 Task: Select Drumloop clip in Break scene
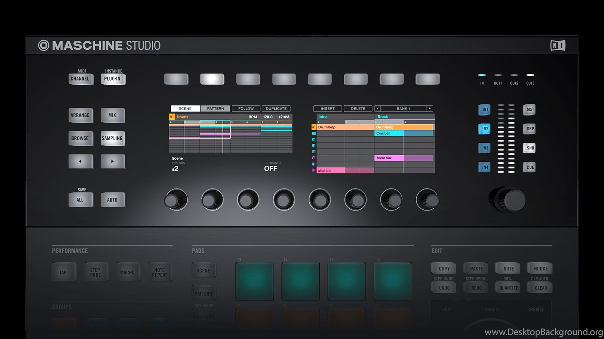point(404,127)
